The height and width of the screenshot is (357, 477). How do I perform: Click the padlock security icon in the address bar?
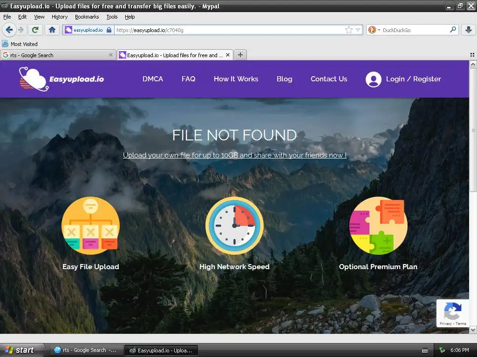point(109,30)
